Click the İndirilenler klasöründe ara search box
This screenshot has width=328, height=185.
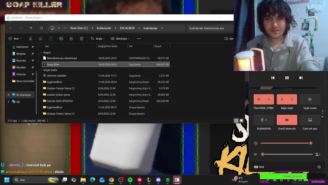coord(210,28)
